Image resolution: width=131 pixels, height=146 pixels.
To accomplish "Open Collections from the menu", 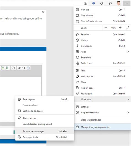I will click(102, 63).
